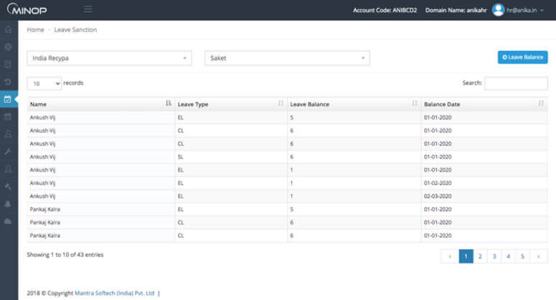556x300 pixels.
Task: Open the cloud icon in the sidebar
Action: tap(8, 221)
